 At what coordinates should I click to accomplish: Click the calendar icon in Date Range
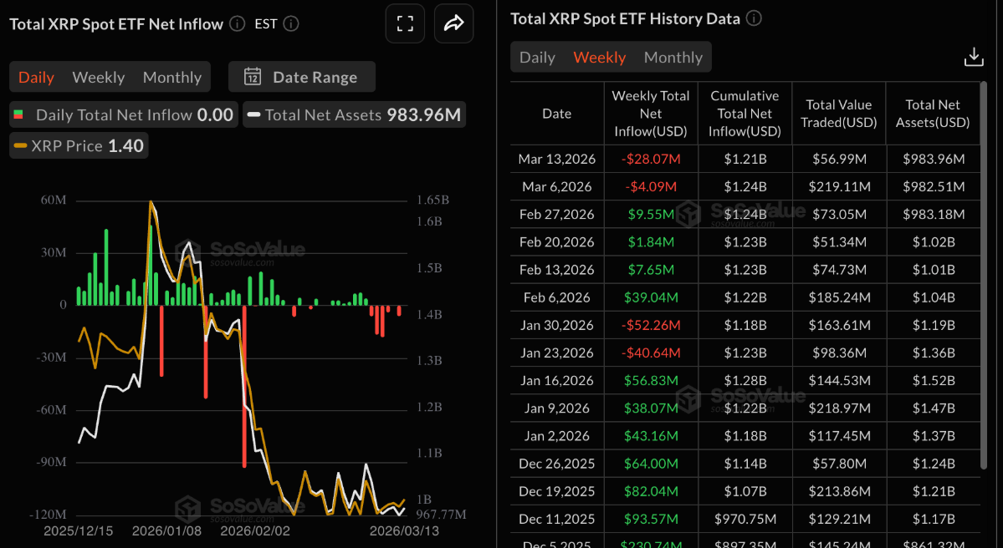click(252, 77)
